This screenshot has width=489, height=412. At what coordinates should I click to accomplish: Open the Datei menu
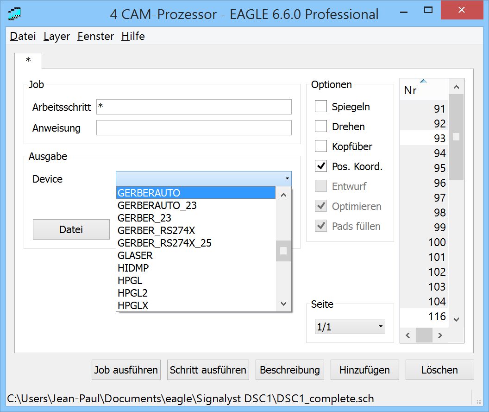click(x=23, y=36)
